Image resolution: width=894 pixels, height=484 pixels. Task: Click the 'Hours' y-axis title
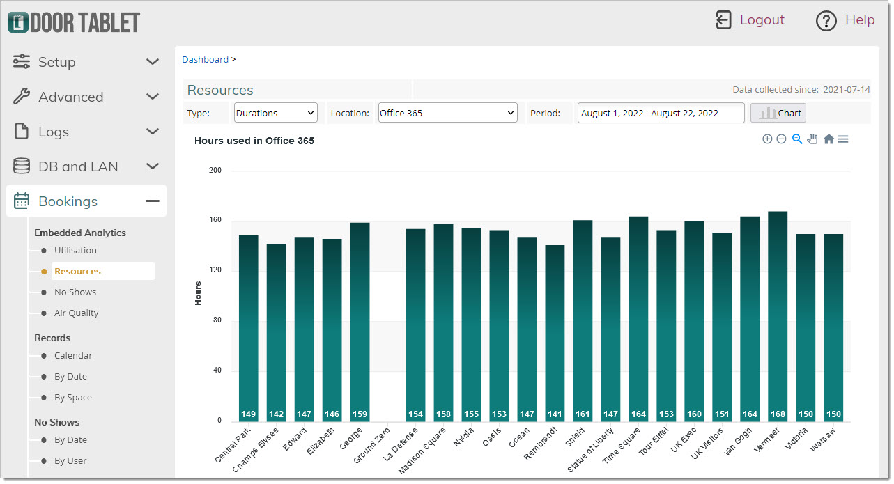point(198,293)
